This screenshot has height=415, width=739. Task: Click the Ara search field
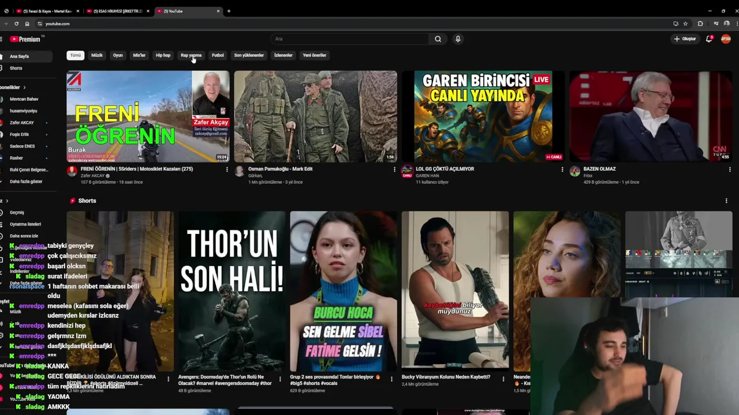pos(350,39)
